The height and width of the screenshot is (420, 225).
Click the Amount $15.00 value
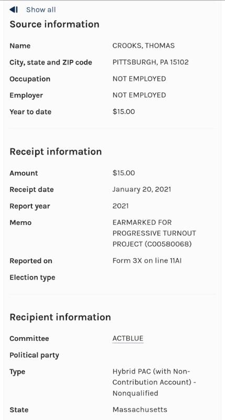click(123, 173)
